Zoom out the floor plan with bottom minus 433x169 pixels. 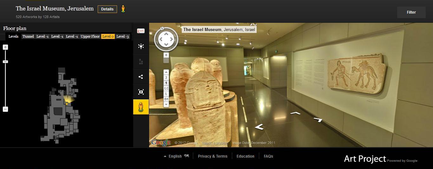click(x=5, y=109)
